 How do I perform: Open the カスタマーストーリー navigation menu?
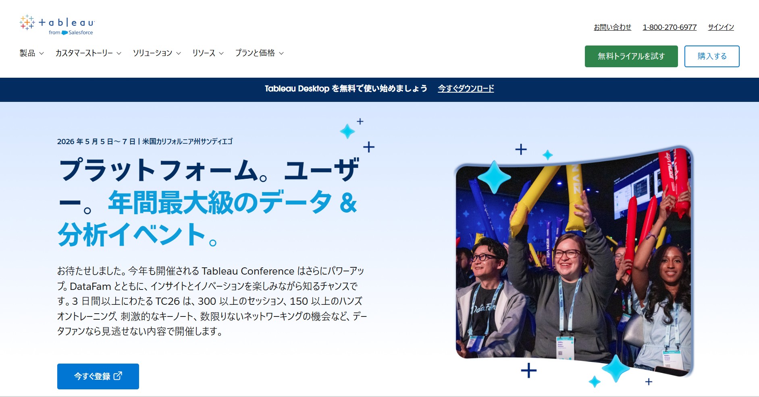pos(88,53)
